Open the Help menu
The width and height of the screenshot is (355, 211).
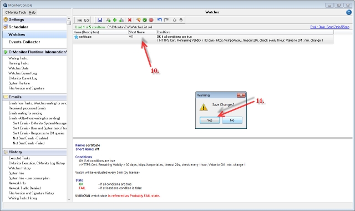click(x=32, y=12)
